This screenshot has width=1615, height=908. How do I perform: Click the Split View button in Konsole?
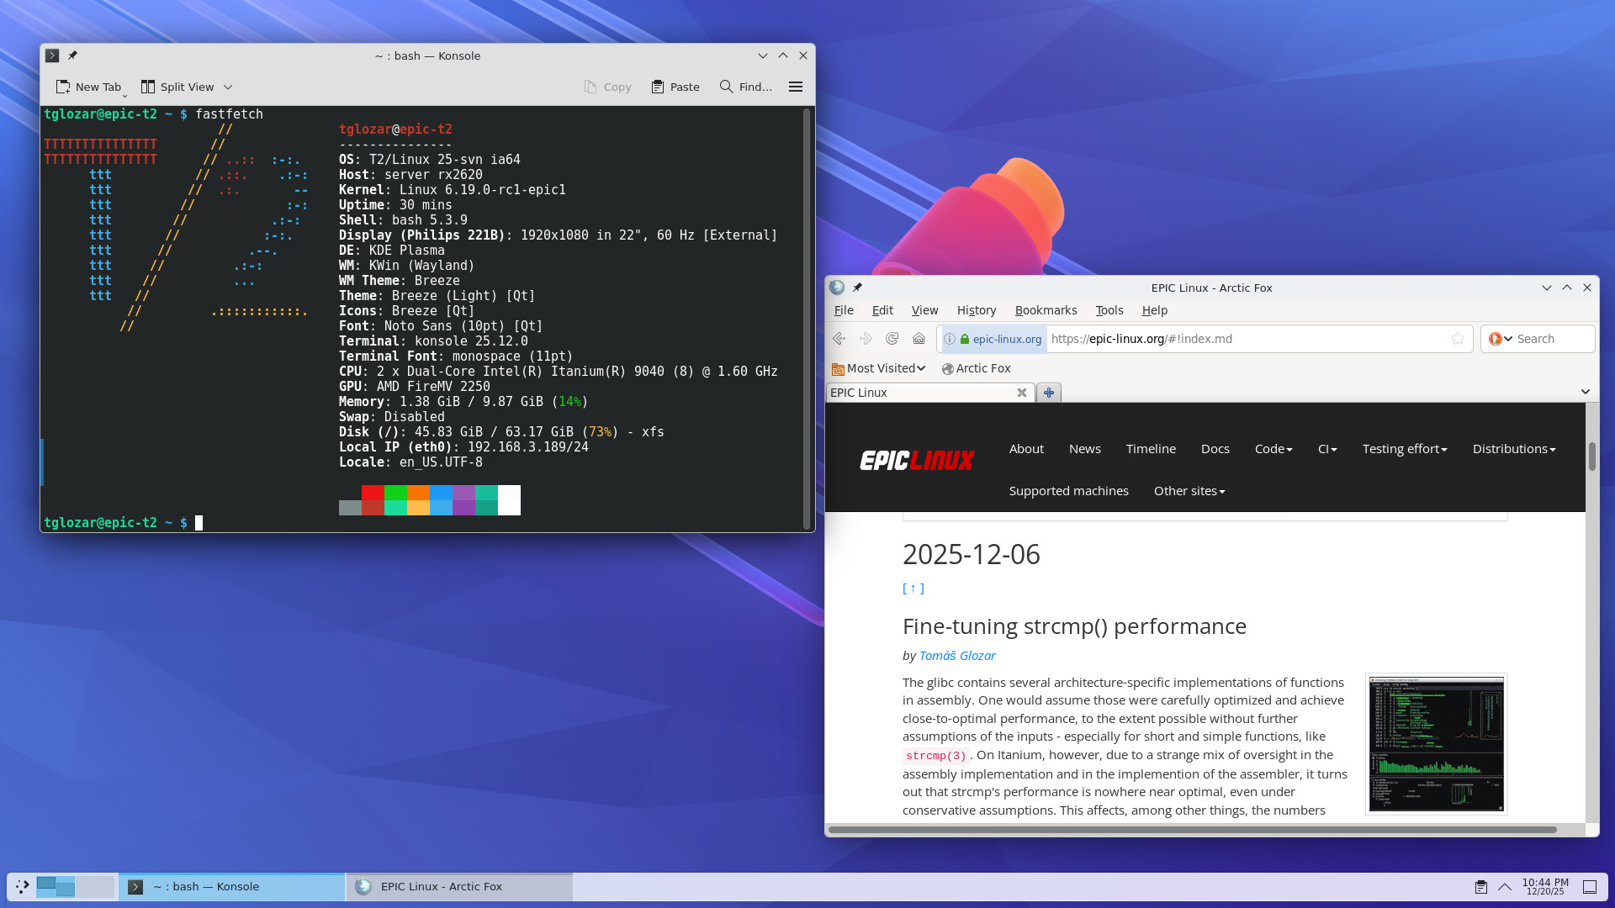[x=177, y=87]
